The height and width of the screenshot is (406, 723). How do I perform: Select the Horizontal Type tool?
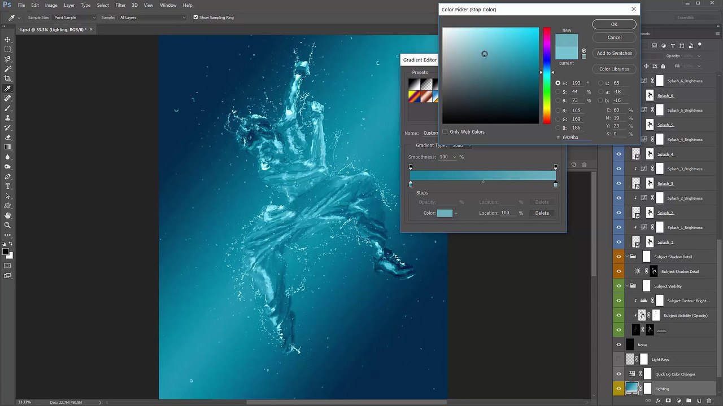[x=8, y=186]
